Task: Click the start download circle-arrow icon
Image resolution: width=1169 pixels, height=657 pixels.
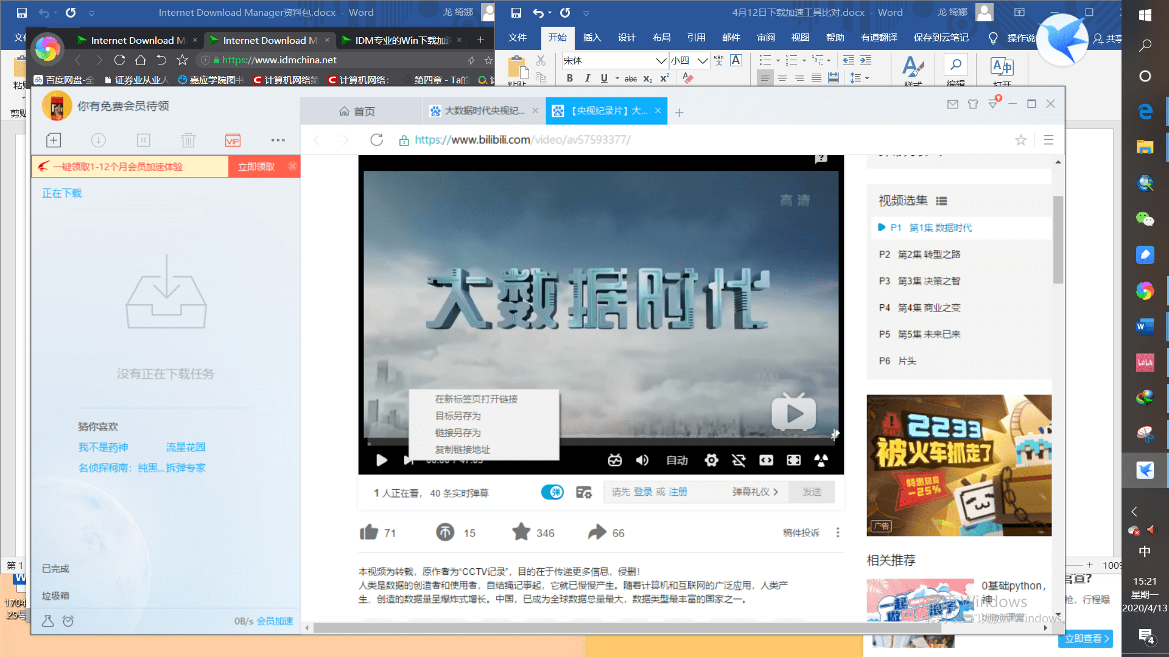Action: point(99,141)
